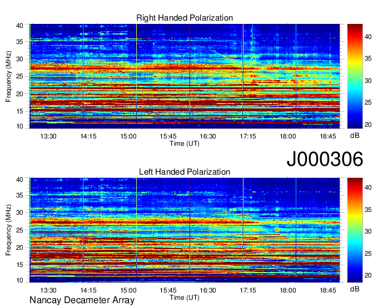Click the dB label under the Right Handed colorbar
The image size is (378, 307).
tap(355, 136)
